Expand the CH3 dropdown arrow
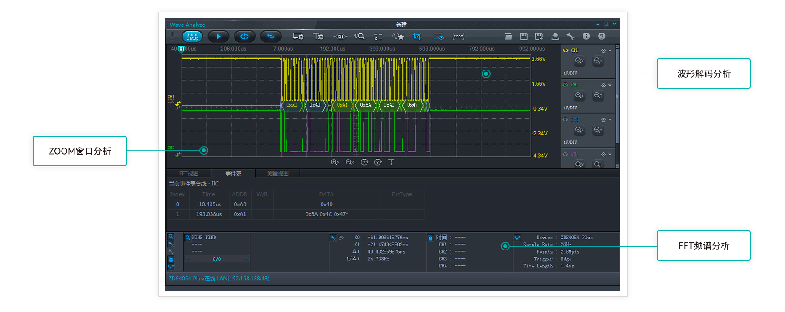Screen dimensions: 785x312 pos(610,120)
